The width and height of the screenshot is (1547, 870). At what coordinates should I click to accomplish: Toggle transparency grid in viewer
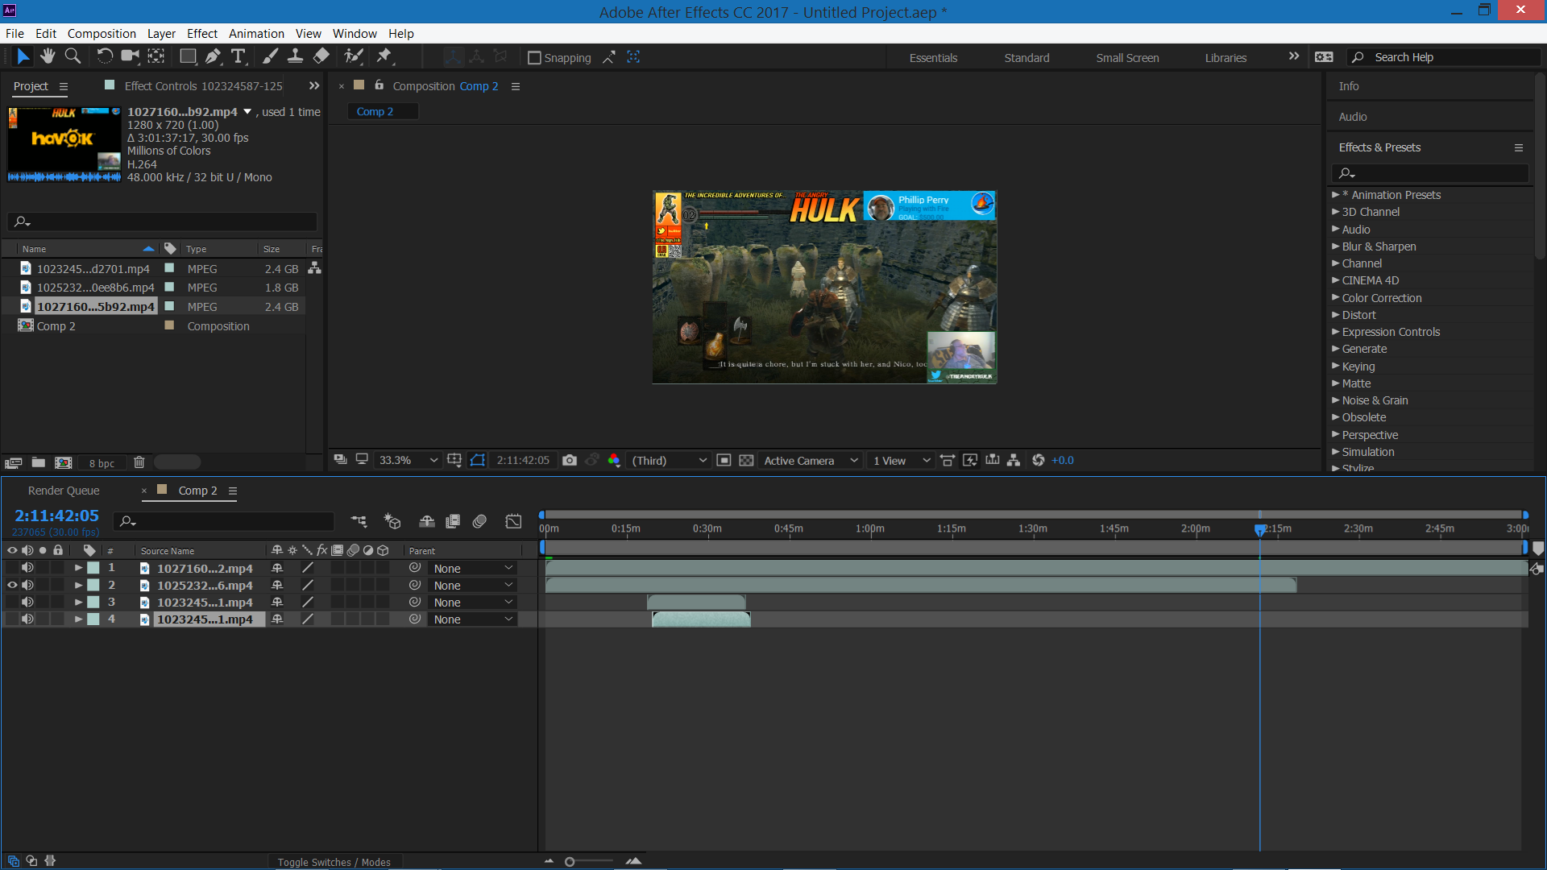coord(746,460)
